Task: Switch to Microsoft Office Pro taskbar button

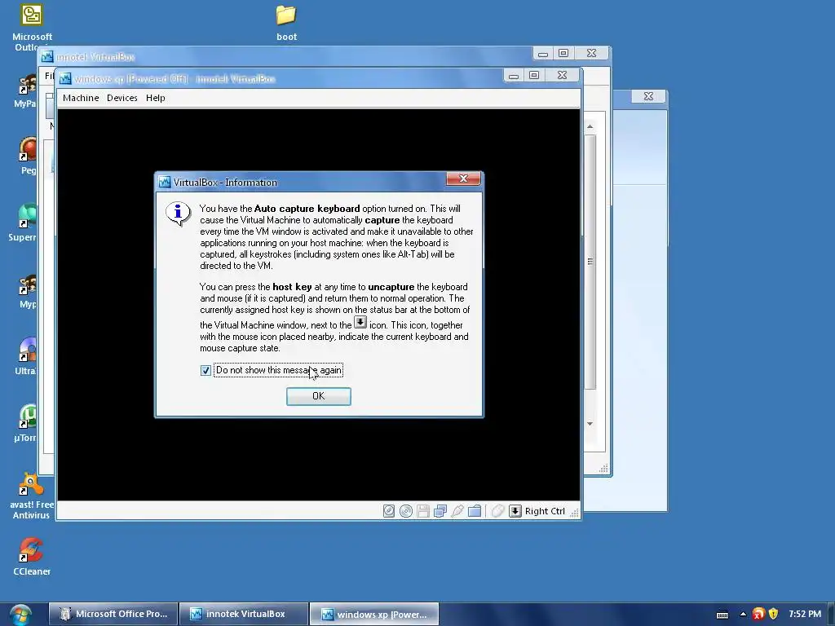Action: (114, 614)
